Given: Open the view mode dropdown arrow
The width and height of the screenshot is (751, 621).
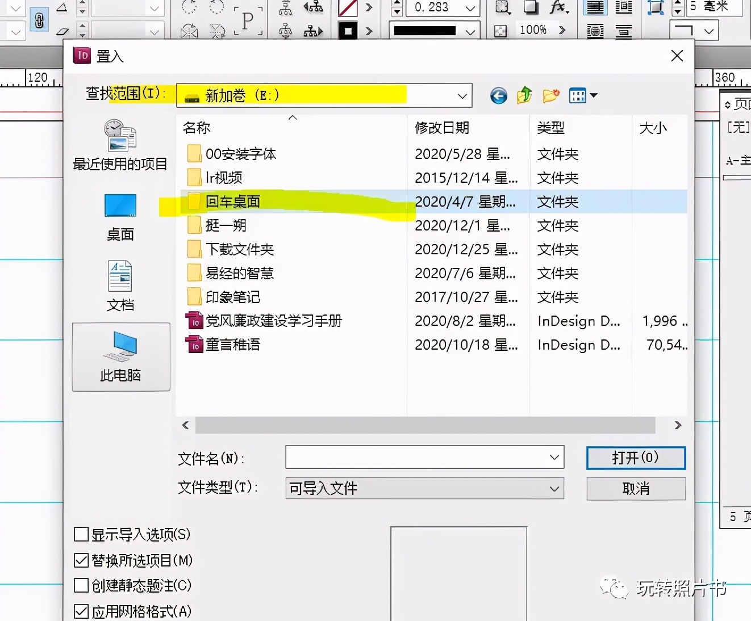Looking at the screenshot, I should (x=594, y=95).
